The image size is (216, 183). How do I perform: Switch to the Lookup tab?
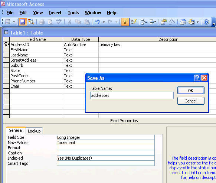(34, 131)
